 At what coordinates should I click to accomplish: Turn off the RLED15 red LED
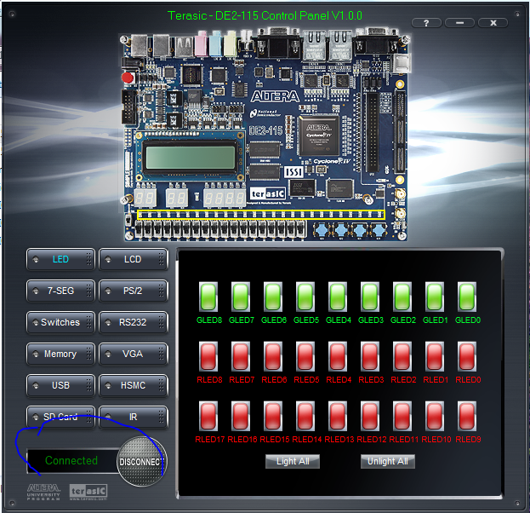click(273, 416)
